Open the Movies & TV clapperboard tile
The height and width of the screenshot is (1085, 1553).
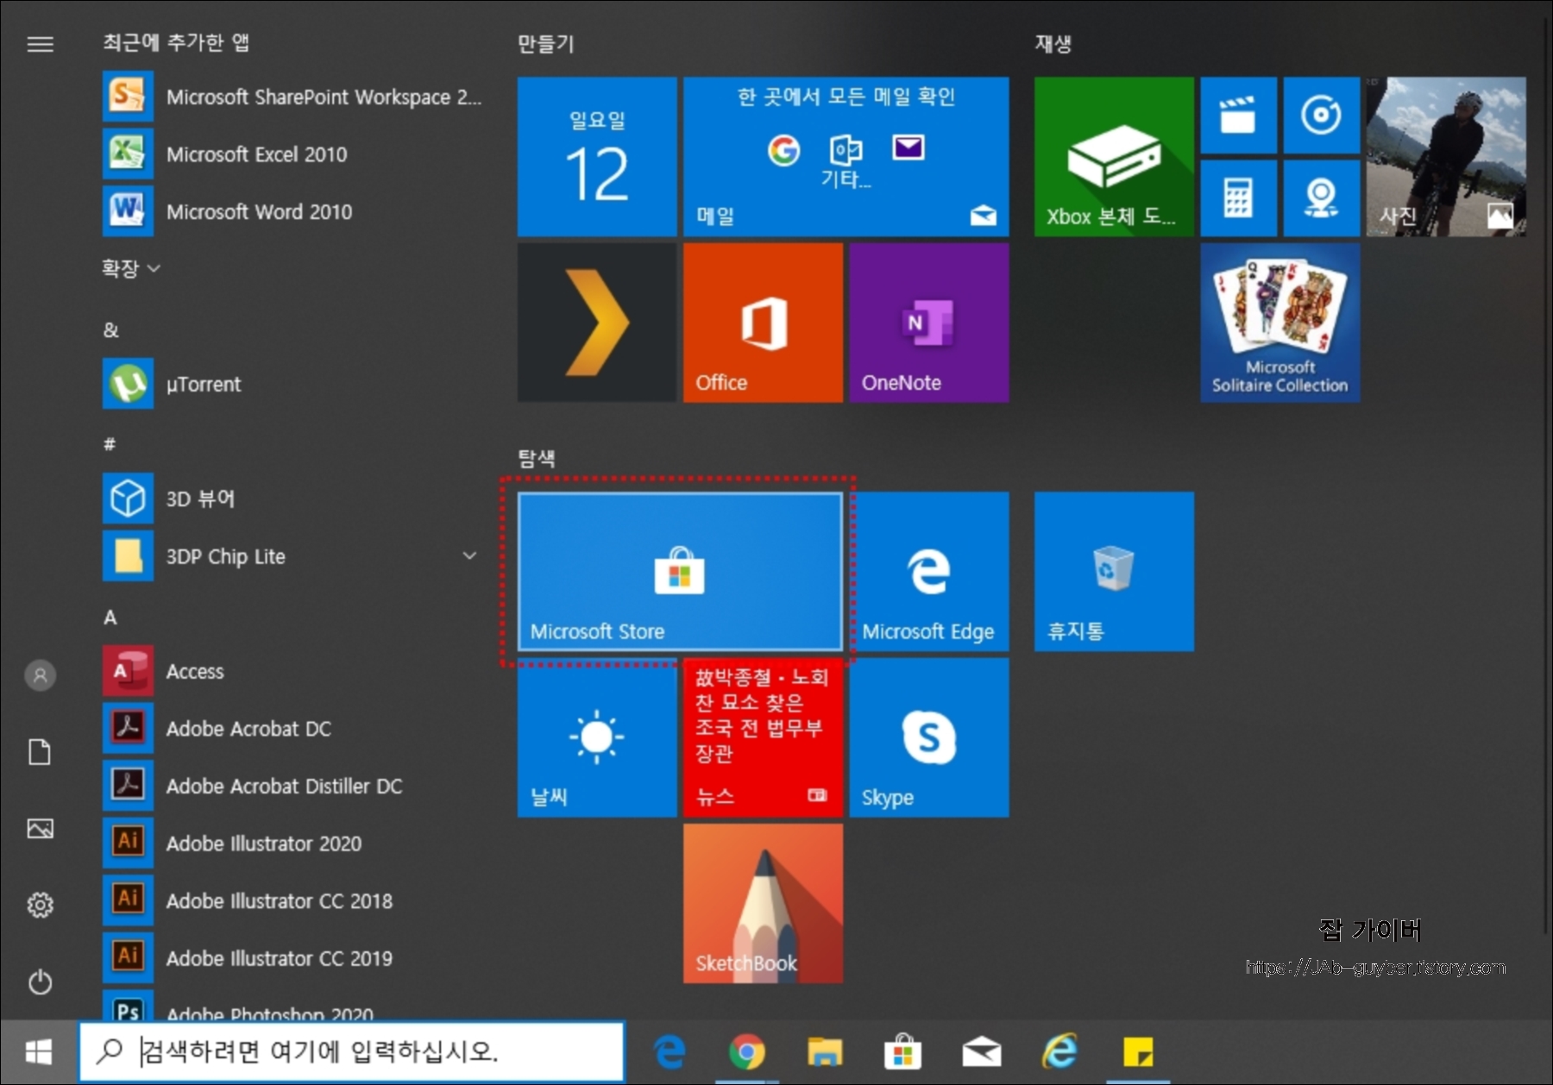pyautogui.click(x=1239, y=115)
